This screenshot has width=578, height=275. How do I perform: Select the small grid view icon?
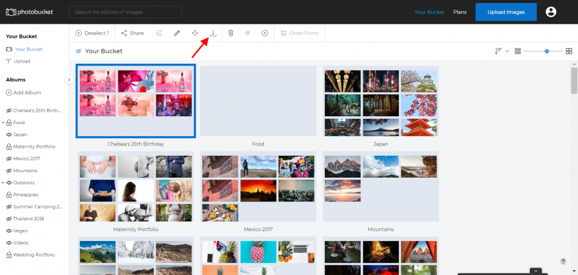coord(518,51)
